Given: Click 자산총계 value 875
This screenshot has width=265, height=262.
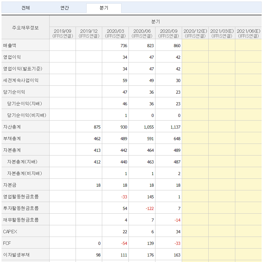Looking at the screenshot, I should pyautogui.click(x=97, y=127).
